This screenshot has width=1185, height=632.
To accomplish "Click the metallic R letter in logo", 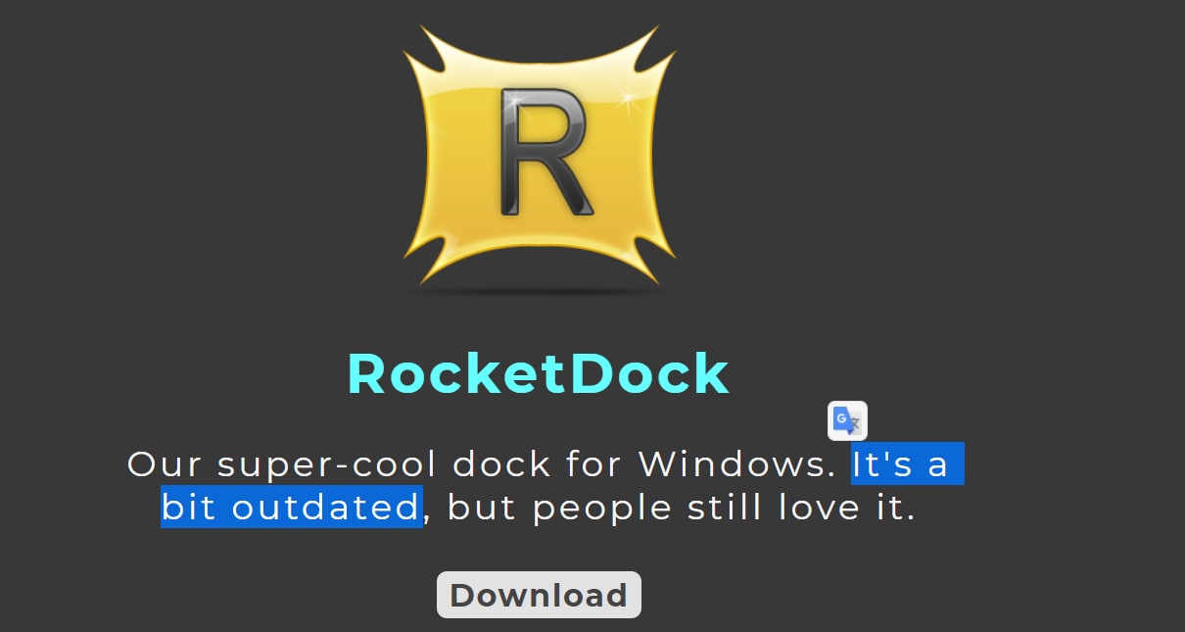I will [x=545, y=152].
